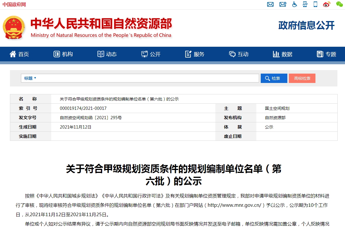Viewport: 345px width, 229px height.
Task: Click the WeChat icon
Action: point(339,4)
